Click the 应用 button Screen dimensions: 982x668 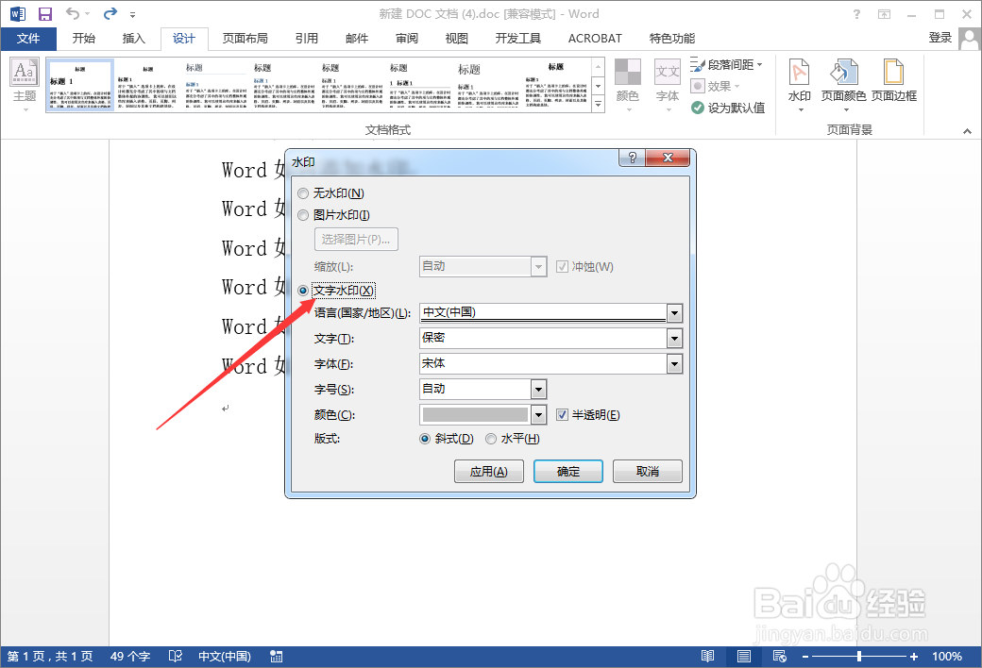coord(489,471)
